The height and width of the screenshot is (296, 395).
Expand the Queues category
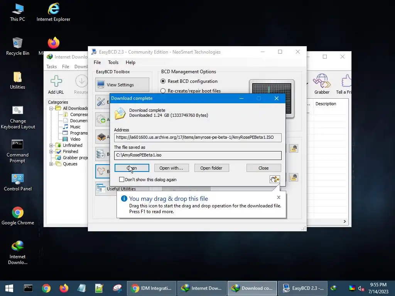51,164
